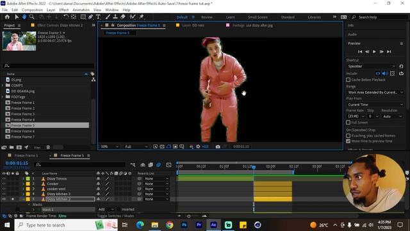Open the Animation menu
Viewport: 410px width, 231px height.
(81, 10)
